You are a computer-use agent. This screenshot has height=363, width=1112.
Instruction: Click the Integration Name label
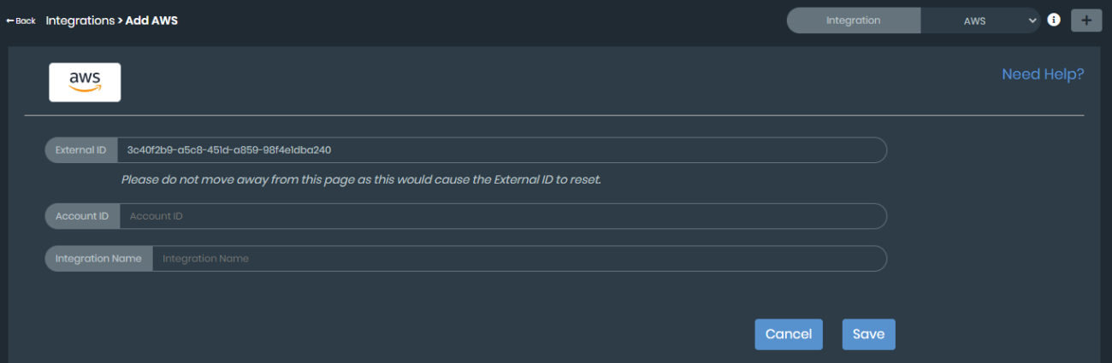[98, 258]
